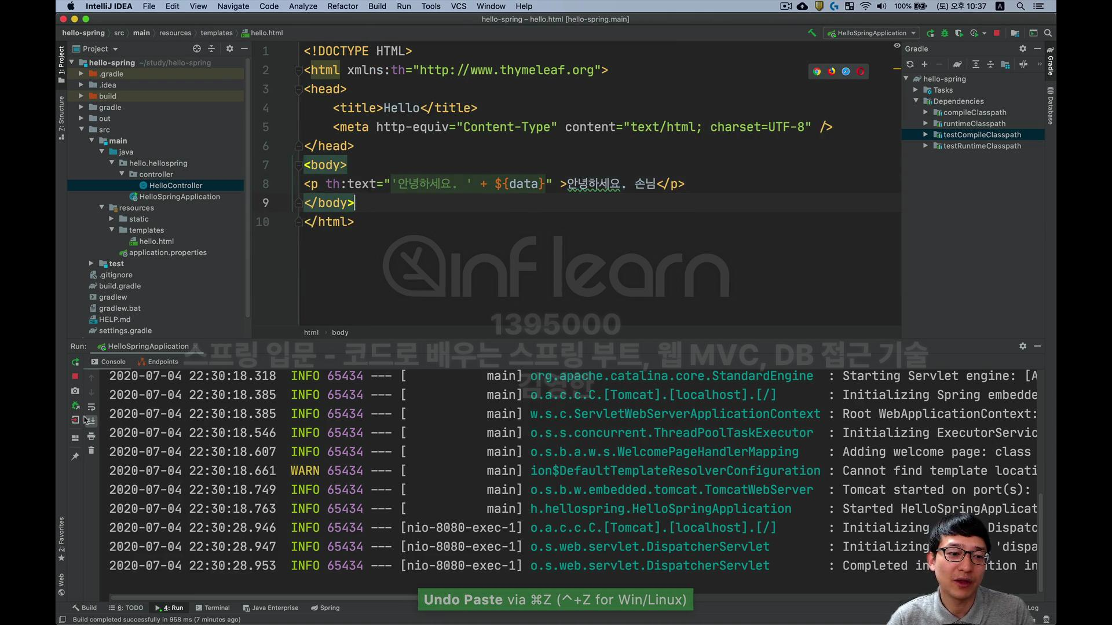Toggle Gradle offline mode
1112x625 pixels.
click(1023, 64)
